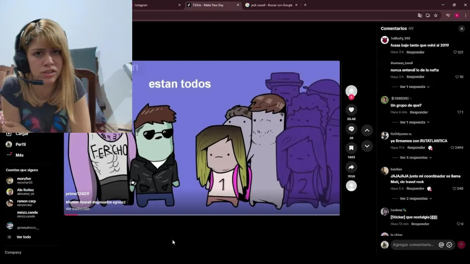Expand the Company footer section
This screenshot has width=470, height=264.
pyautogui.click(x=13, y=252)
